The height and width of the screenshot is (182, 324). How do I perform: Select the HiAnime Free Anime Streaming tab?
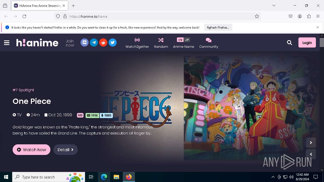click(x=39, y=6)
